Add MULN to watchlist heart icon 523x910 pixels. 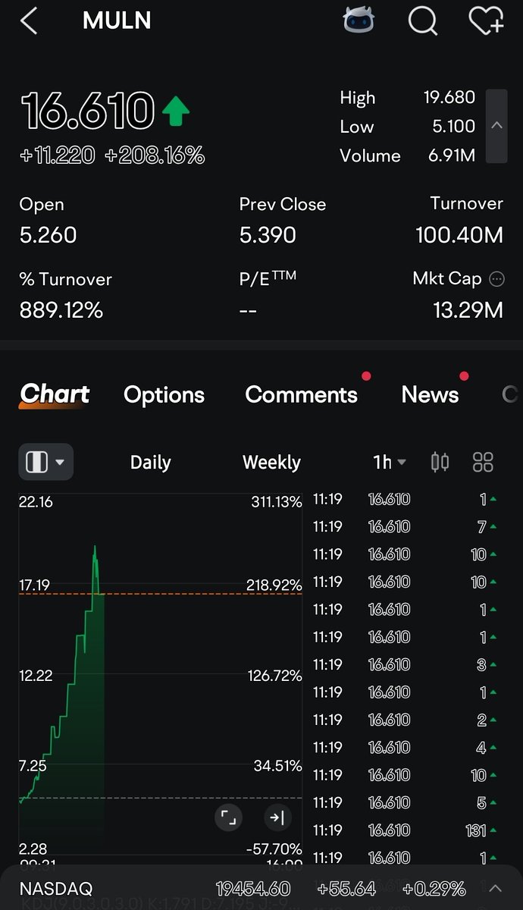coord(487,20)
